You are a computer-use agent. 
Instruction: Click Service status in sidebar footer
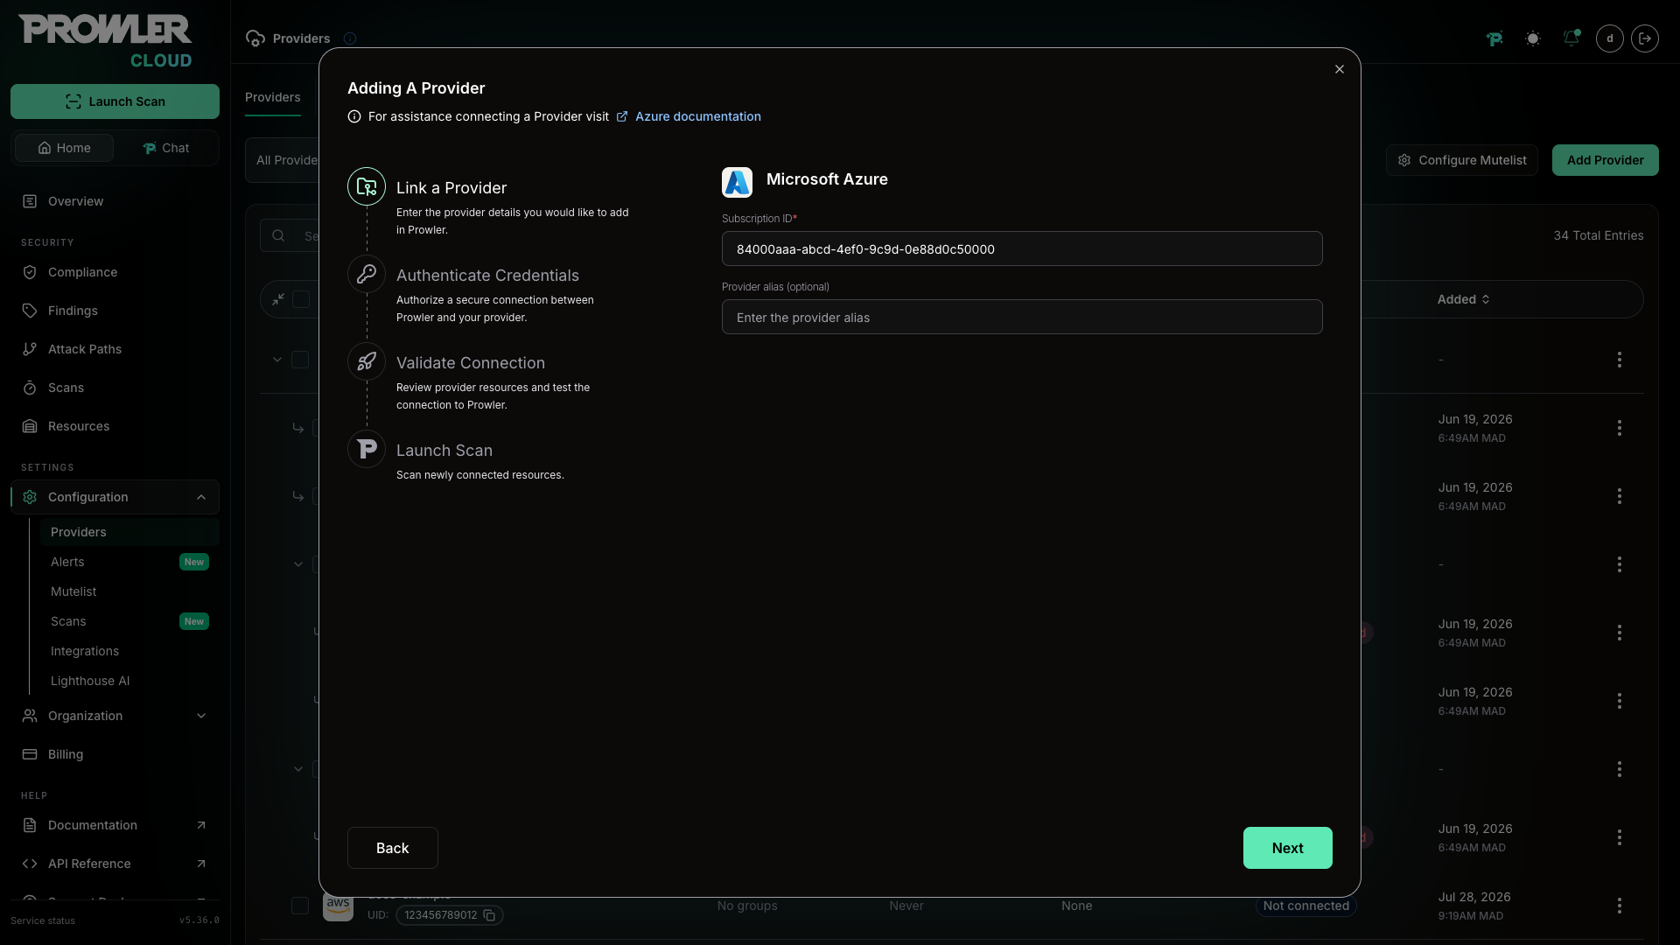pos(43,920)
